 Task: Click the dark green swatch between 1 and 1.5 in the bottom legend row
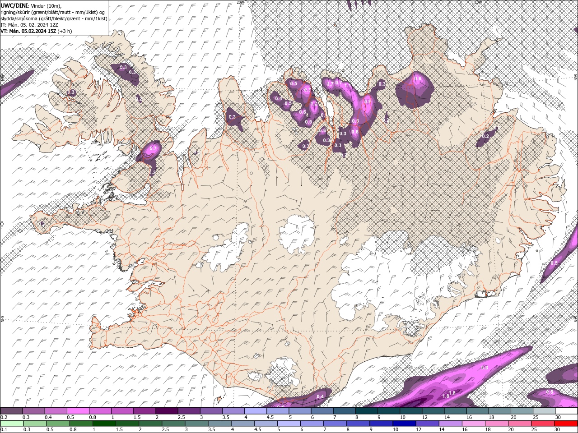(104, 424)
